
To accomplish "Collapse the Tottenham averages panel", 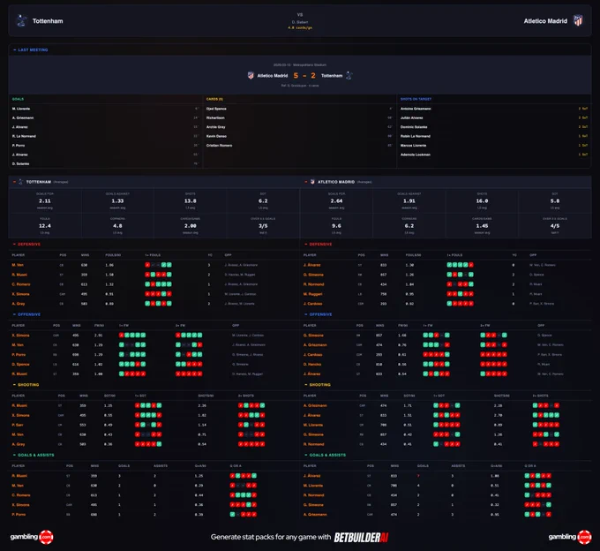I will (x=14, y=182).
